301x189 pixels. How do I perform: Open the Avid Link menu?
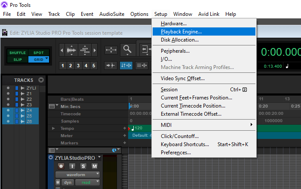[209, 14]
